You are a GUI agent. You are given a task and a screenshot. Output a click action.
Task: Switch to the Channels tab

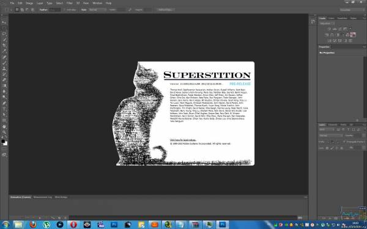tap(333, 125)
